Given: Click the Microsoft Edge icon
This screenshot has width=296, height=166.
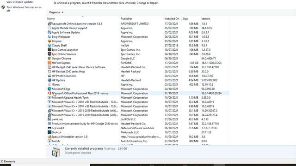Looking at the screenshot, I should pos(49,89).
